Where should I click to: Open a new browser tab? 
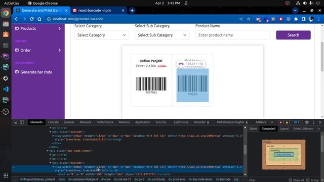tap(132, 10)
